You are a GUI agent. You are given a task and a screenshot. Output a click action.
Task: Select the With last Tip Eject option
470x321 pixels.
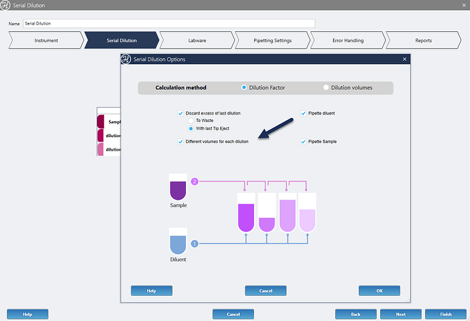(x=191, y=128)
